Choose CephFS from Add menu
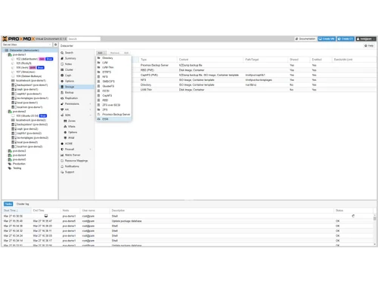This screenshot has height=283, width=378. point(113,96)
